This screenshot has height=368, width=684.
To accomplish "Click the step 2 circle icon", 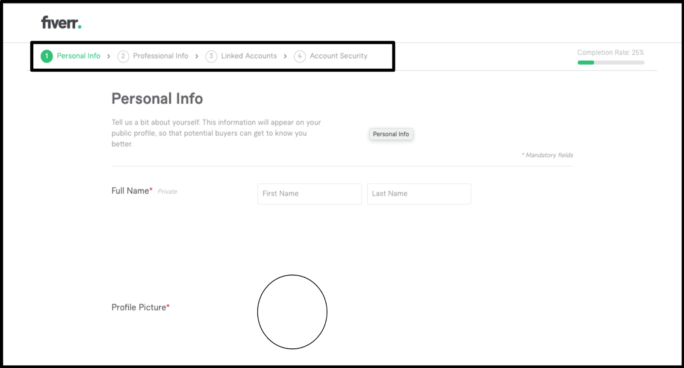I will [123, 56].
